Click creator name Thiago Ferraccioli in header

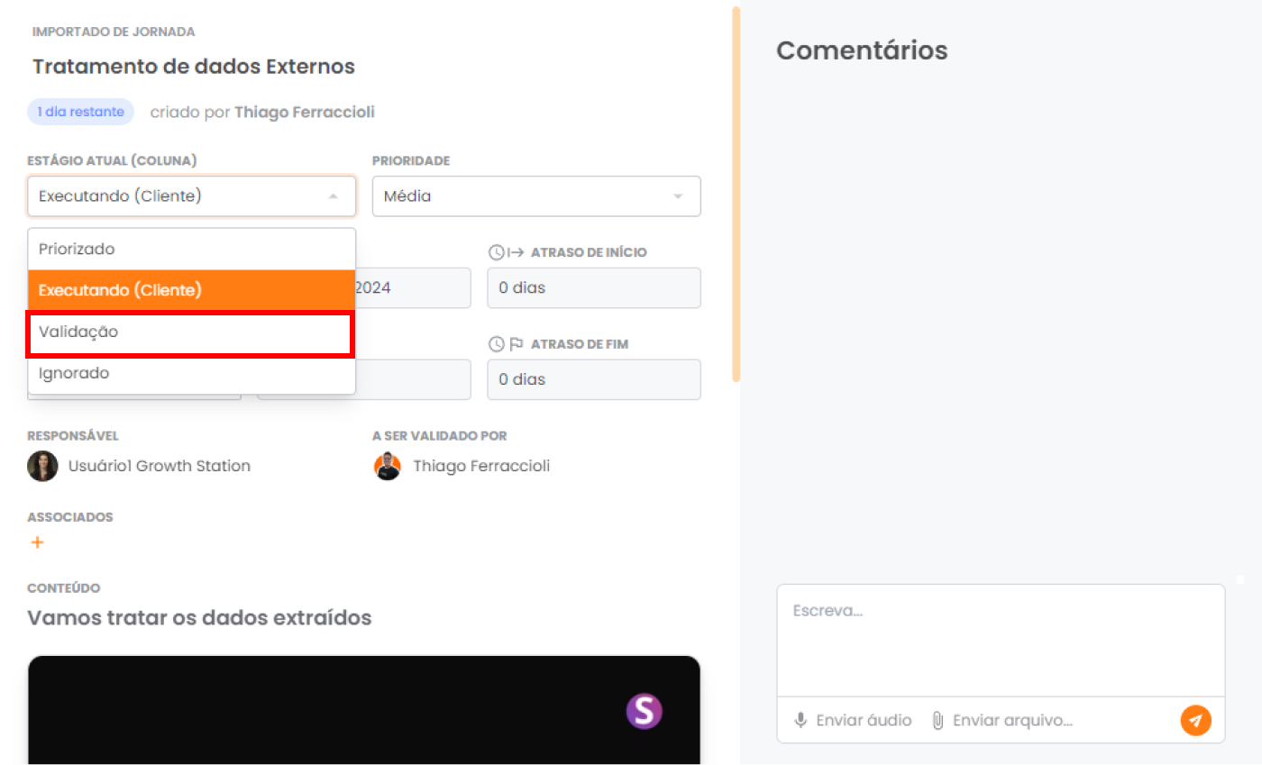[x=305, y=112]
